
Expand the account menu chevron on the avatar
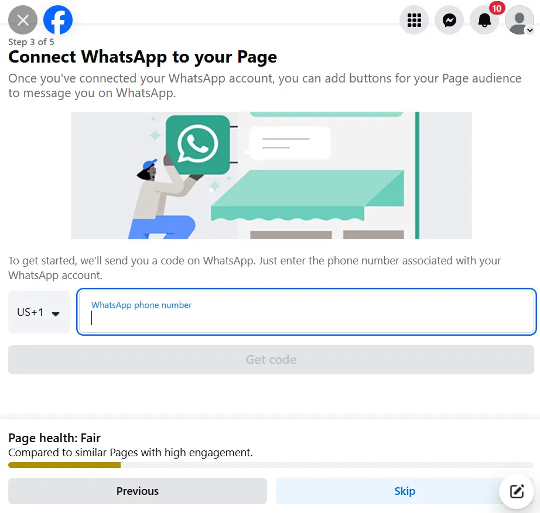point(531,29)
